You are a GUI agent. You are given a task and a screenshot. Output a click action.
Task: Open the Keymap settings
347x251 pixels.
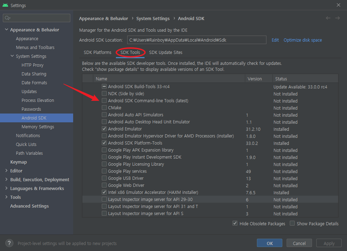(x=19, y=162)
